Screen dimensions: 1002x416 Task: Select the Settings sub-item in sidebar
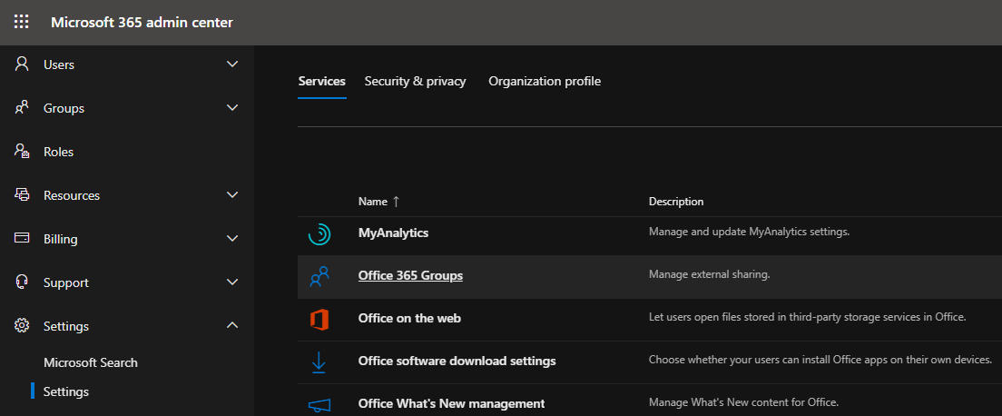66,391
